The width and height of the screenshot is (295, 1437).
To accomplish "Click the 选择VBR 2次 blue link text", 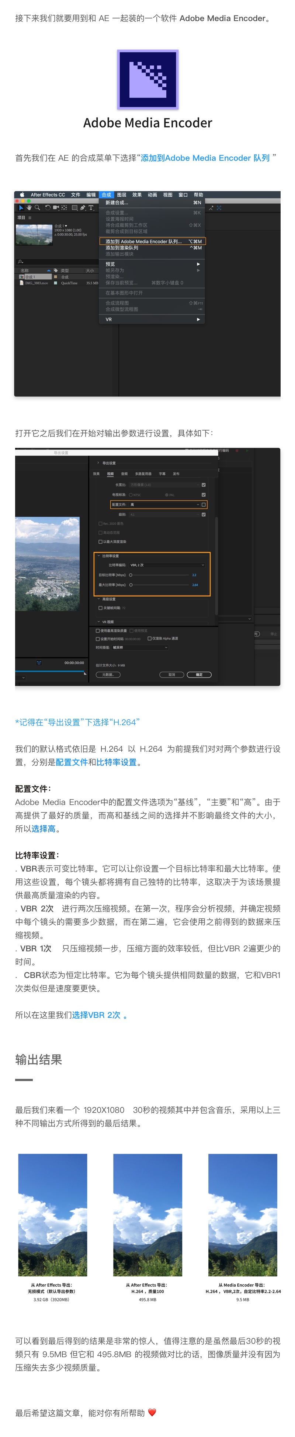I will [x=96, y=1015].
